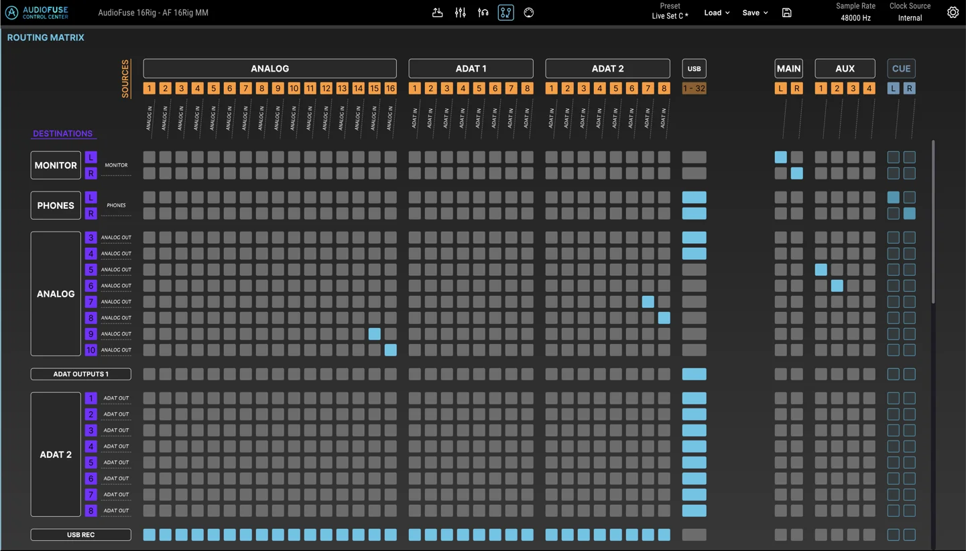Select the CUE source group header
The image size is (966, 551).
901,68
